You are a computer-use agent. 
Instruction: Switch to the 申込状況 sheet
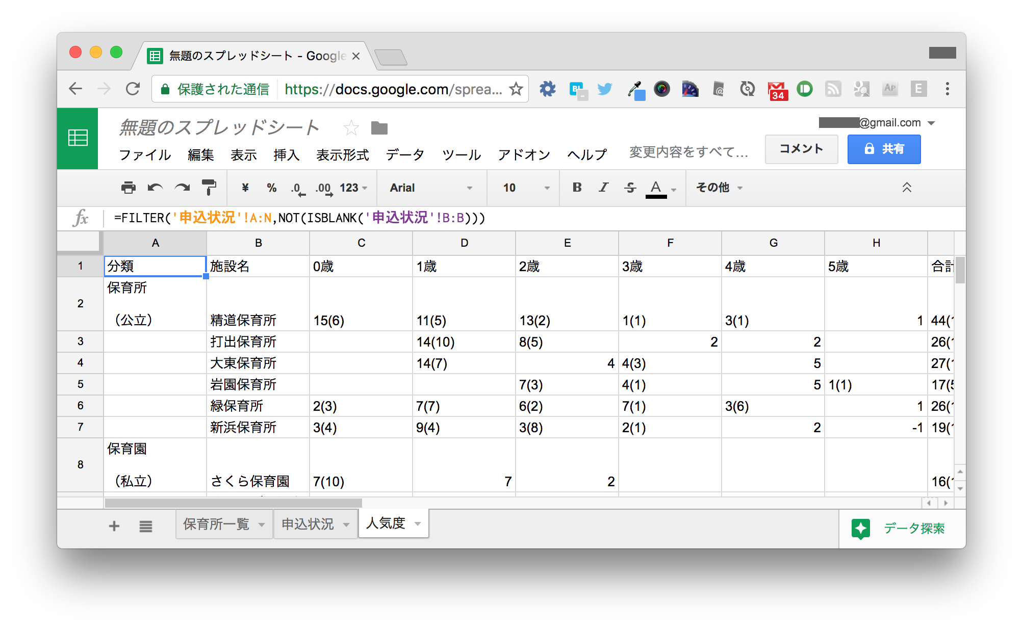(308, 524)
